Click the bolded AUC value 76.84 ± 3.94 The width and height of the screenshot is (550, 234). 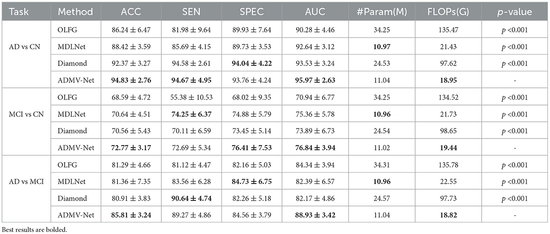(x=313, y=148)
